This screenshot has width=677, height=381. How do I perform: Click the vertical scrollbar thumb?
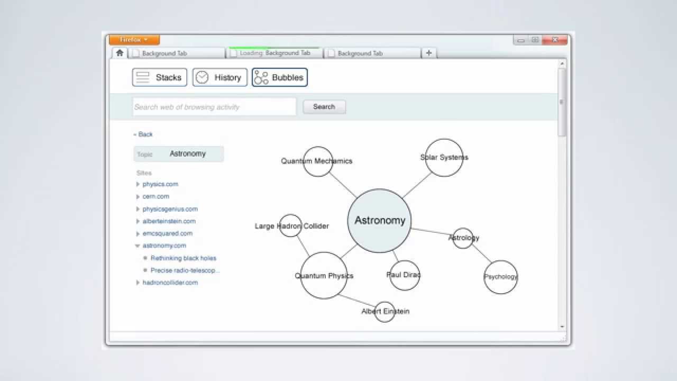coord(562,102)
